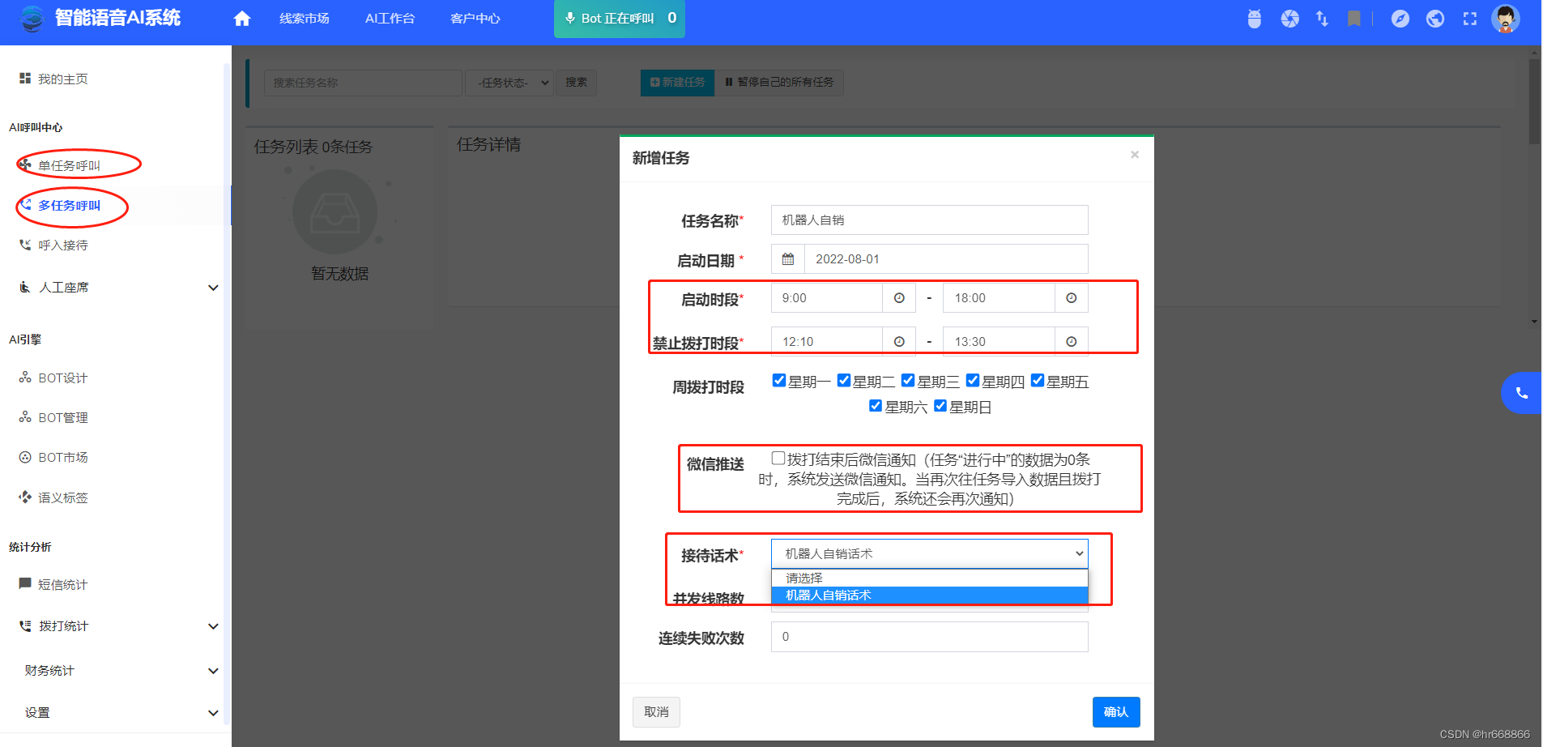The height and width of the screenshot is (747, 1543).
Task: Toggle 星期二 checkbox
Action: 844,380
